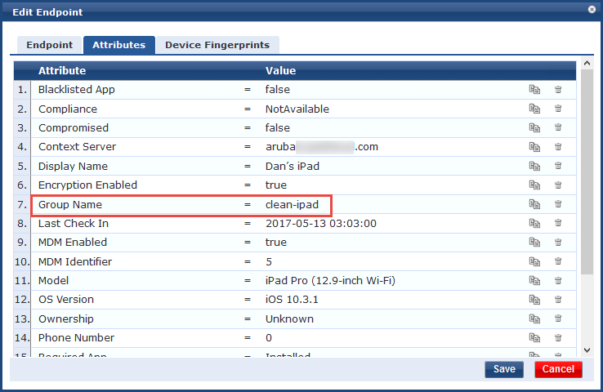Delete the Model attribute row
Screen dimensions: 603x392
point(558,281)
